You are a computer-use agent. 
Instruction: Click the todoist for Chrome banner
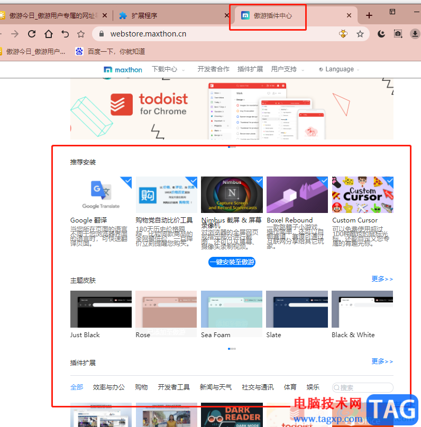pos(232,109)
